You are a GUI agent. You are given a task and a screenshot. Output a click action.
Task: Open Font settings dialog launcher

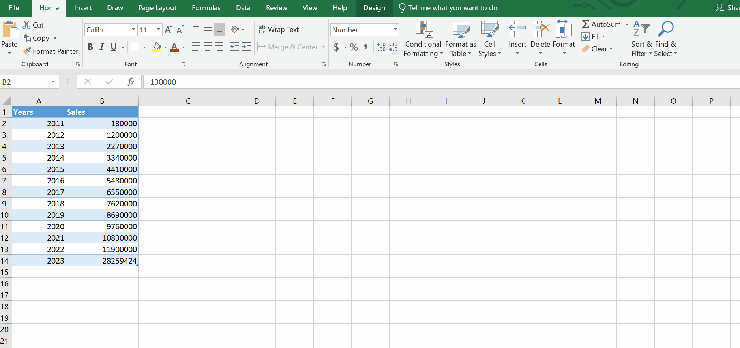coord(184,64)
